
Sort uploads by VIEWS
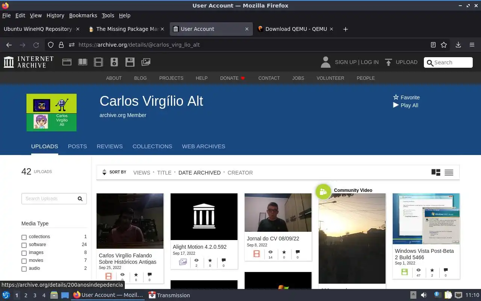click(x=142, y=173)
